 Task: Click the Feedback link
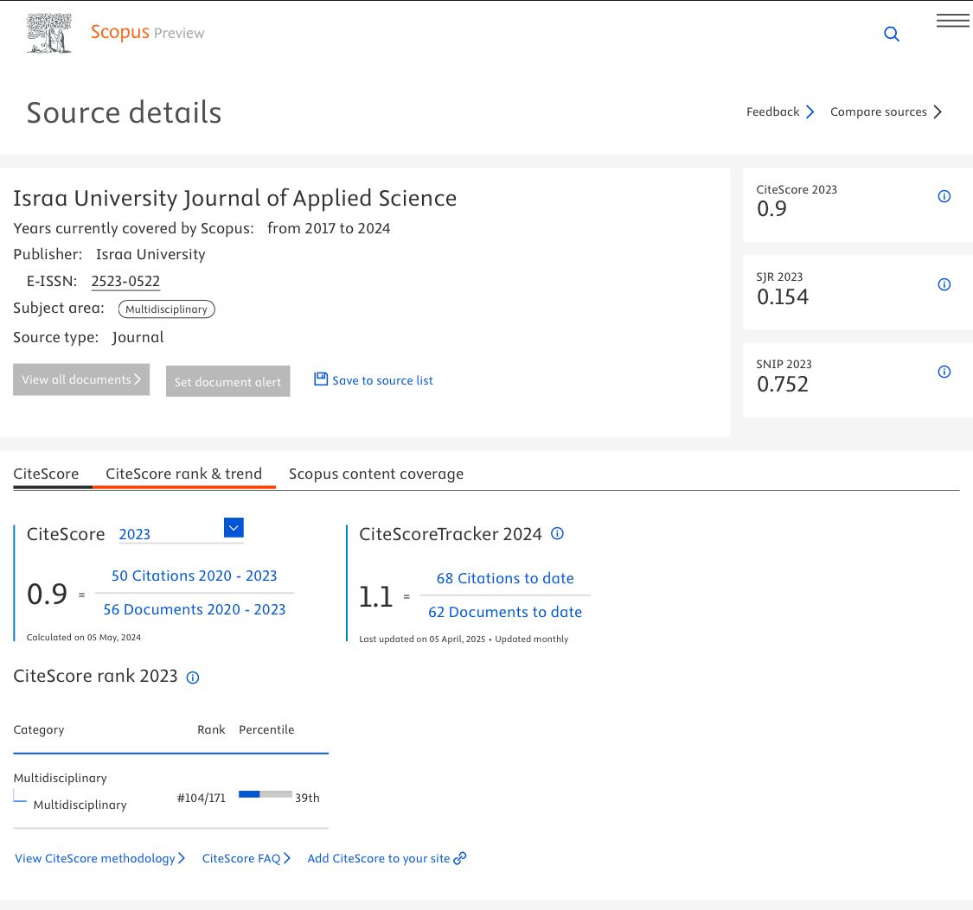tap(780, 112)
